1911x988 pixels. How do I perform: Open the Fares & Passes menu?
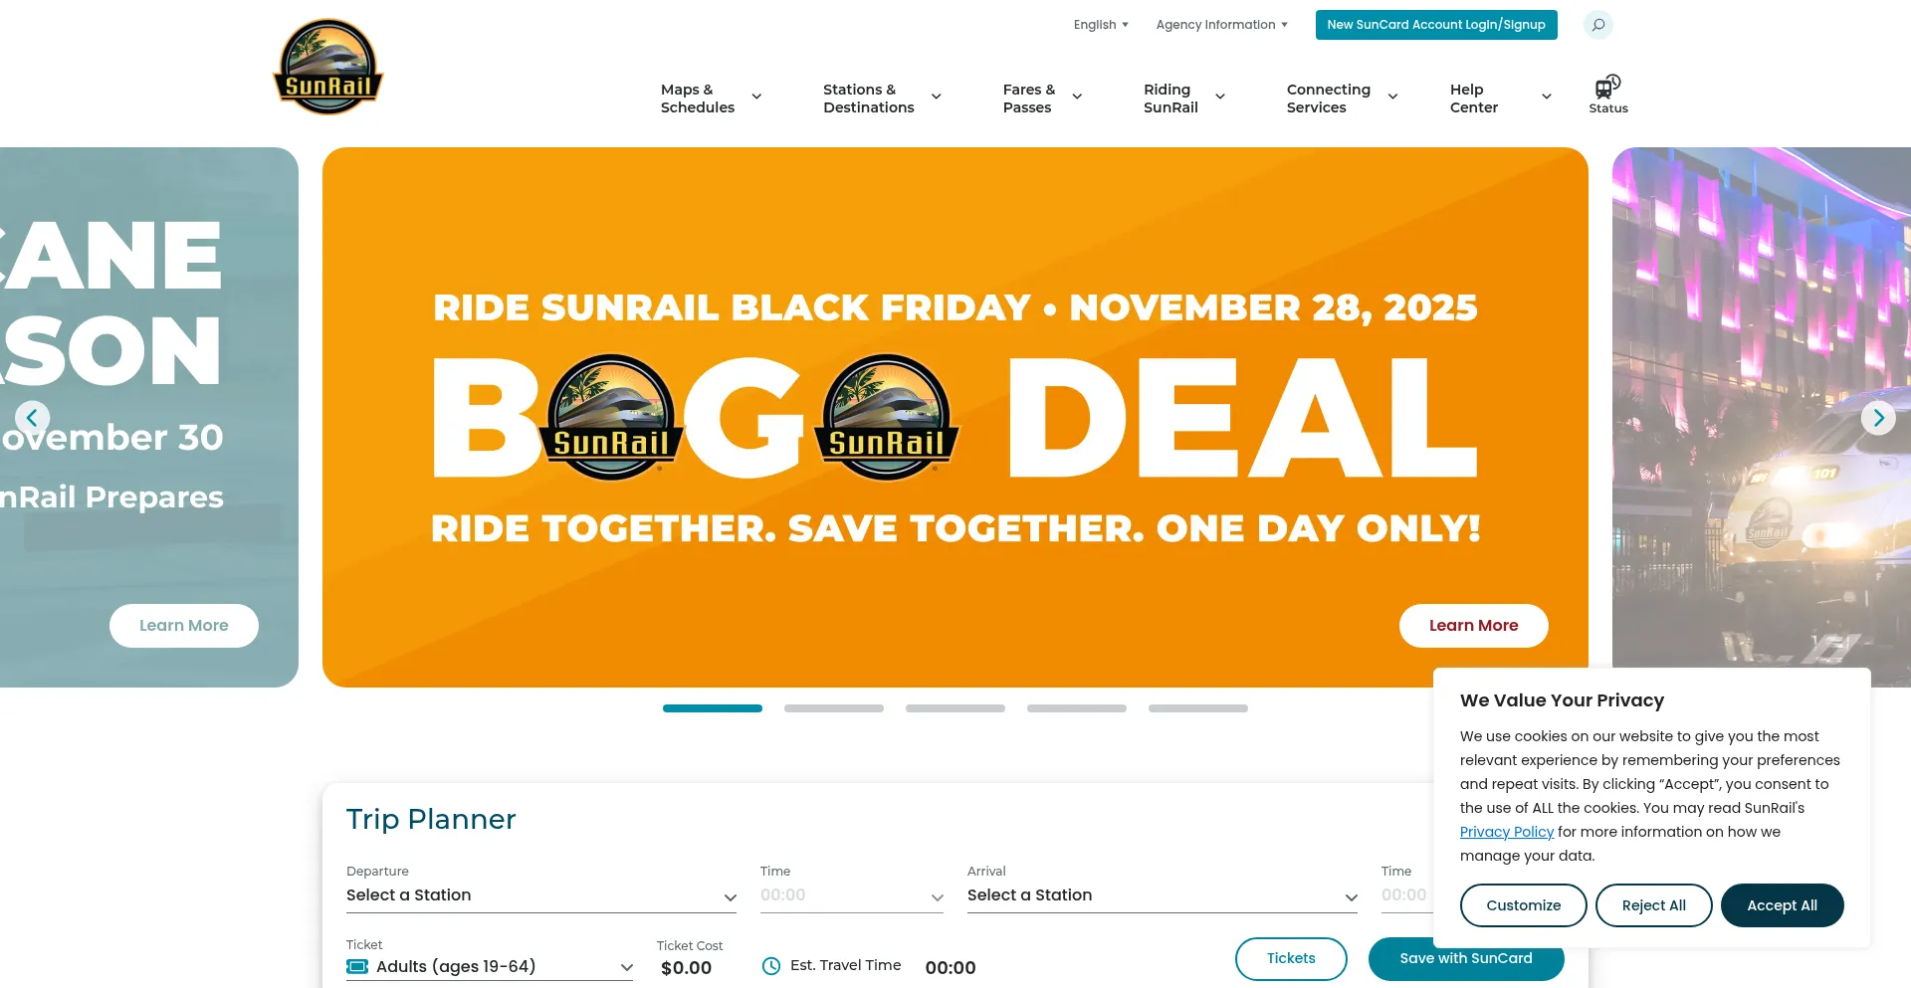pos(1041,98)
